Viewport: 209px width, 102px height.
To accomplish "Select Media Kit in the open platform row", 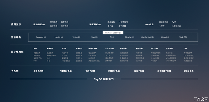I will click(x=59, y=37).
